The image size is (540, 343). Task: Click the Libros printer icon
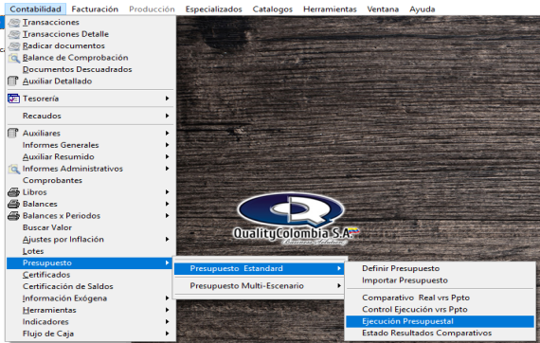[x=13, y=192]
